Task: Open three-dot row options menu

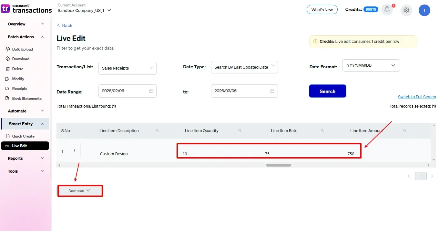Action: pyautogui.click(x=74, y=151)
